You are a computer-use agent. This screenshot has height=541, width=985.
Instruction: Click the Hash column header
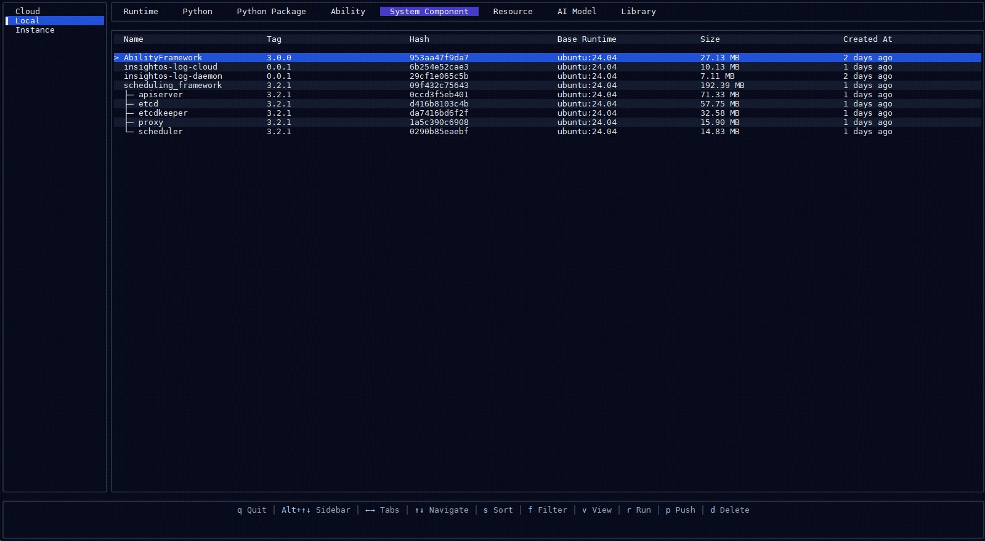tap(420, 39)
